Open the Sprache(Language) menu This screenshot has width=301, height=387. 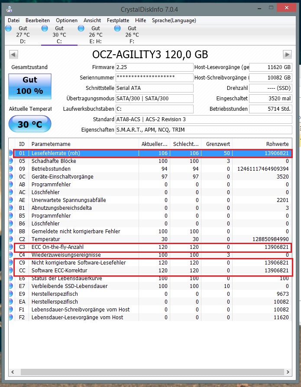tap(174, 20)
